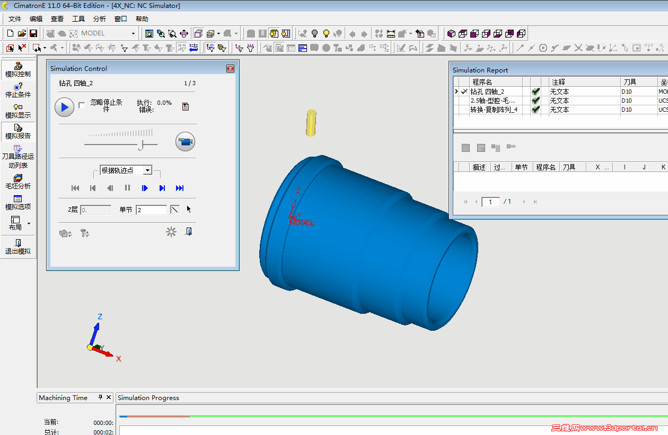668x435 pixels.
Task: Toggle checkmark for 钻孔 四轴_2 row
Action: (535, 92)
